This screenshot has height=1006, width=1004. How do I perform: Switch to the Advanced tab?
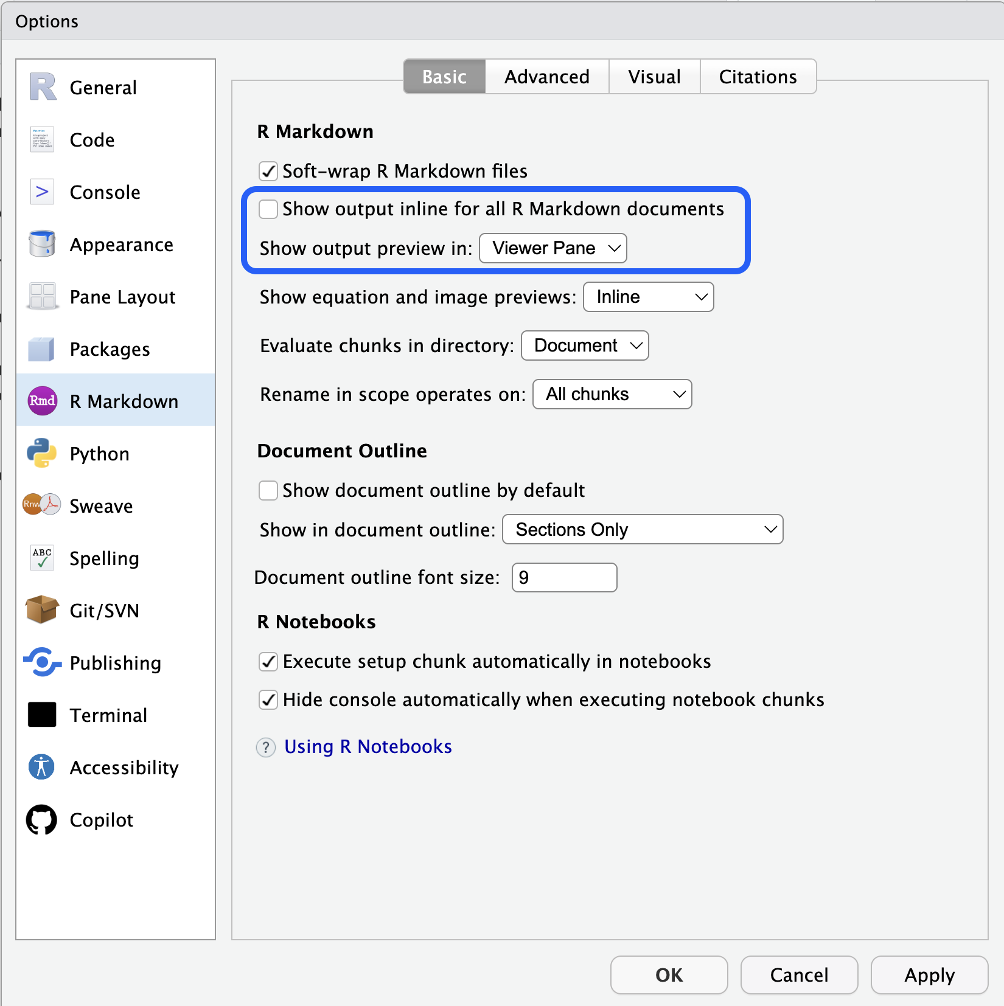(x=546, y=76)
